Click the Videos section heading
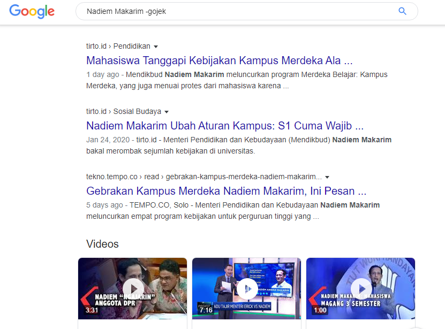Screen dimensions: 445x329 102,244
